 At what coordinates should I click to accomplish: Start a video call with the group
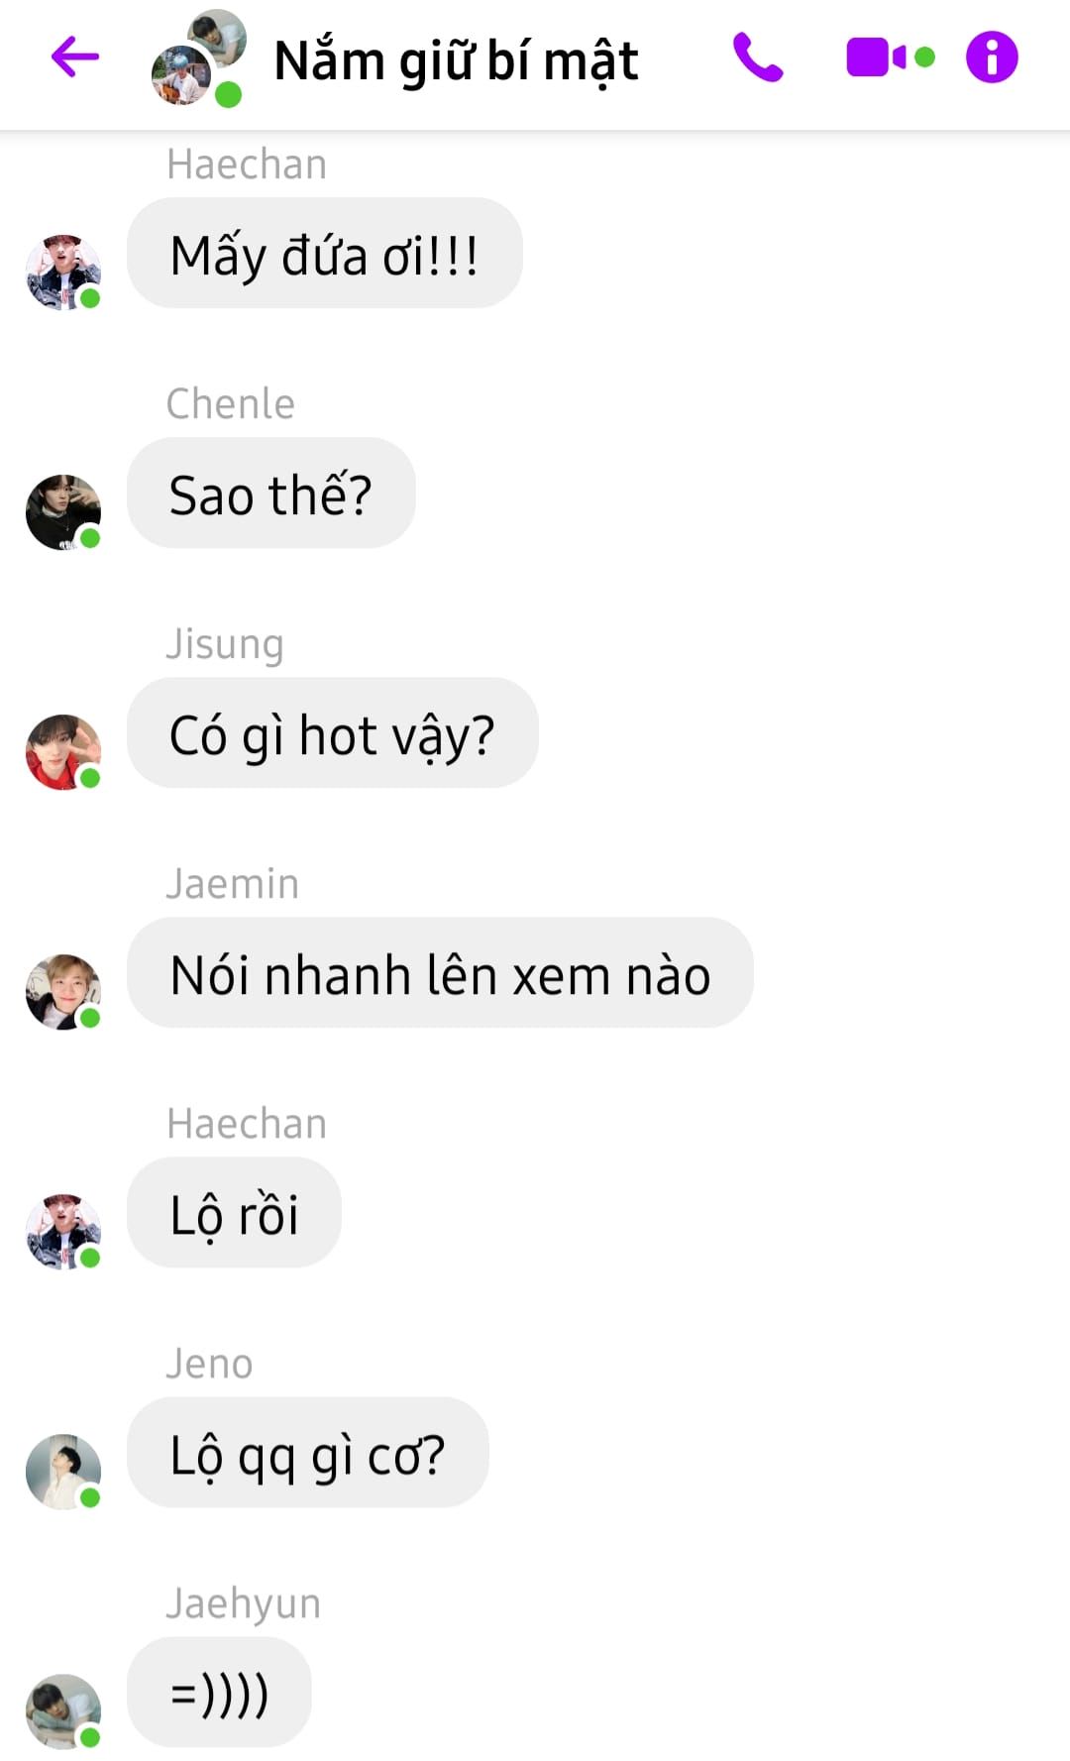point(890,56)
